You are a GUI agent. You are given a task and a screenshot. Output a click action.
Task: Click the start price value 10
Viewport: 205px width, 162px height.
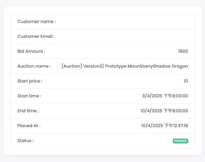tap(186, 81)
